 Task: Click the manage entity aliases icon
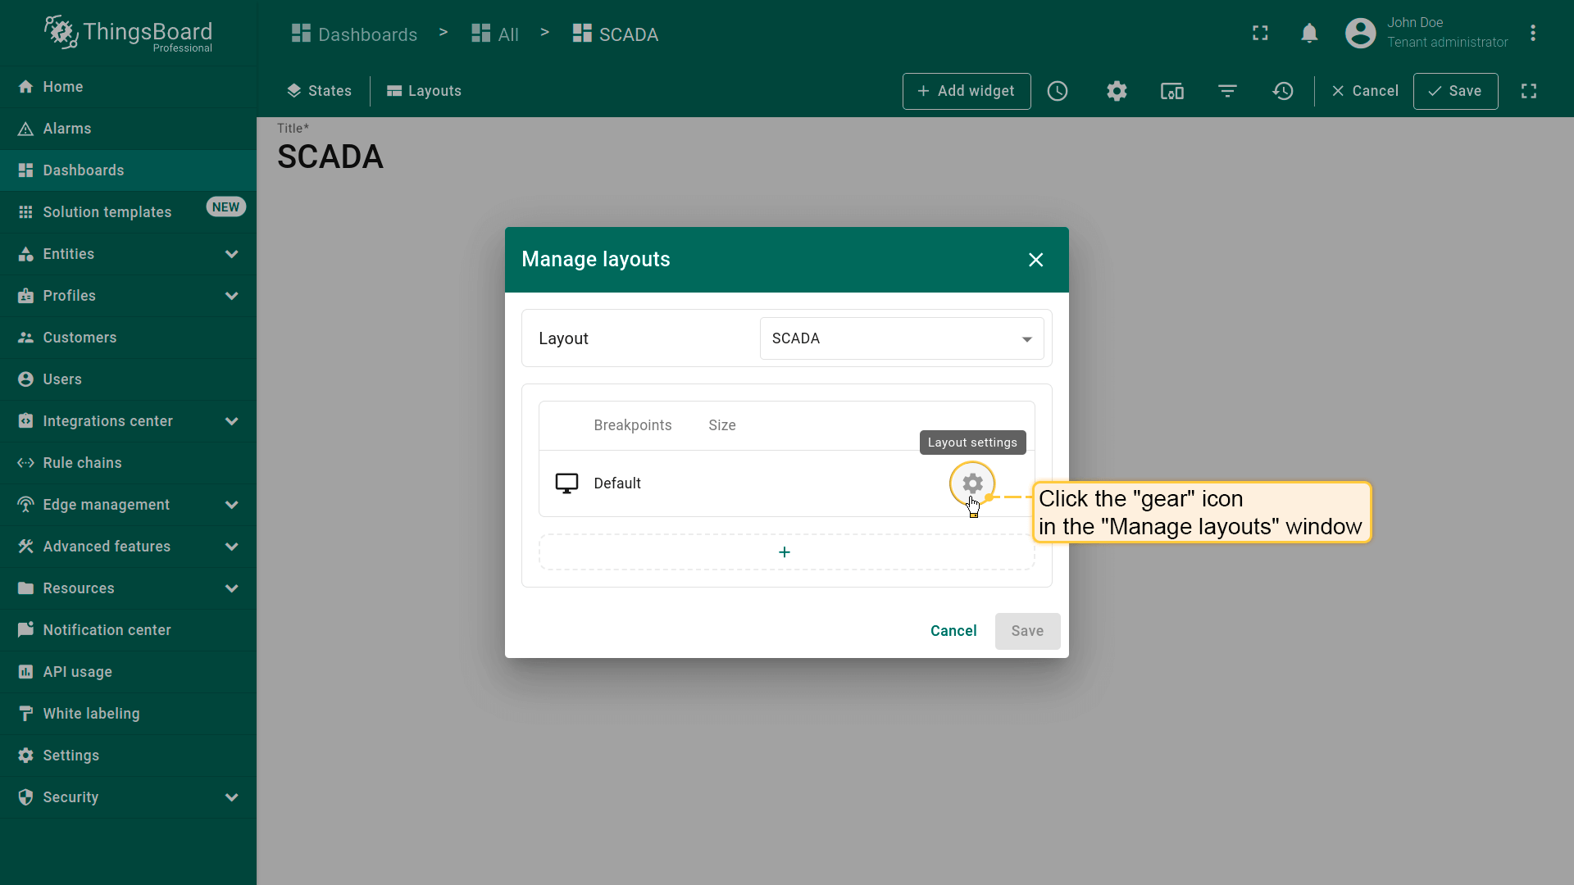1171,91
